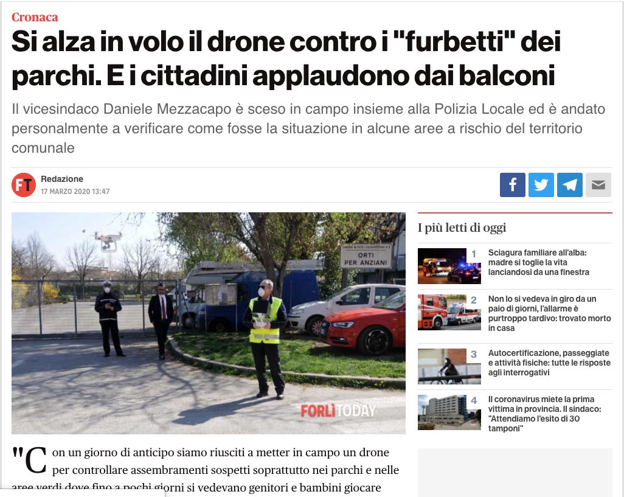Share article via Telegram
This screenshot has width=624, height=497.
pyautogui.click(x=569, y=185)
